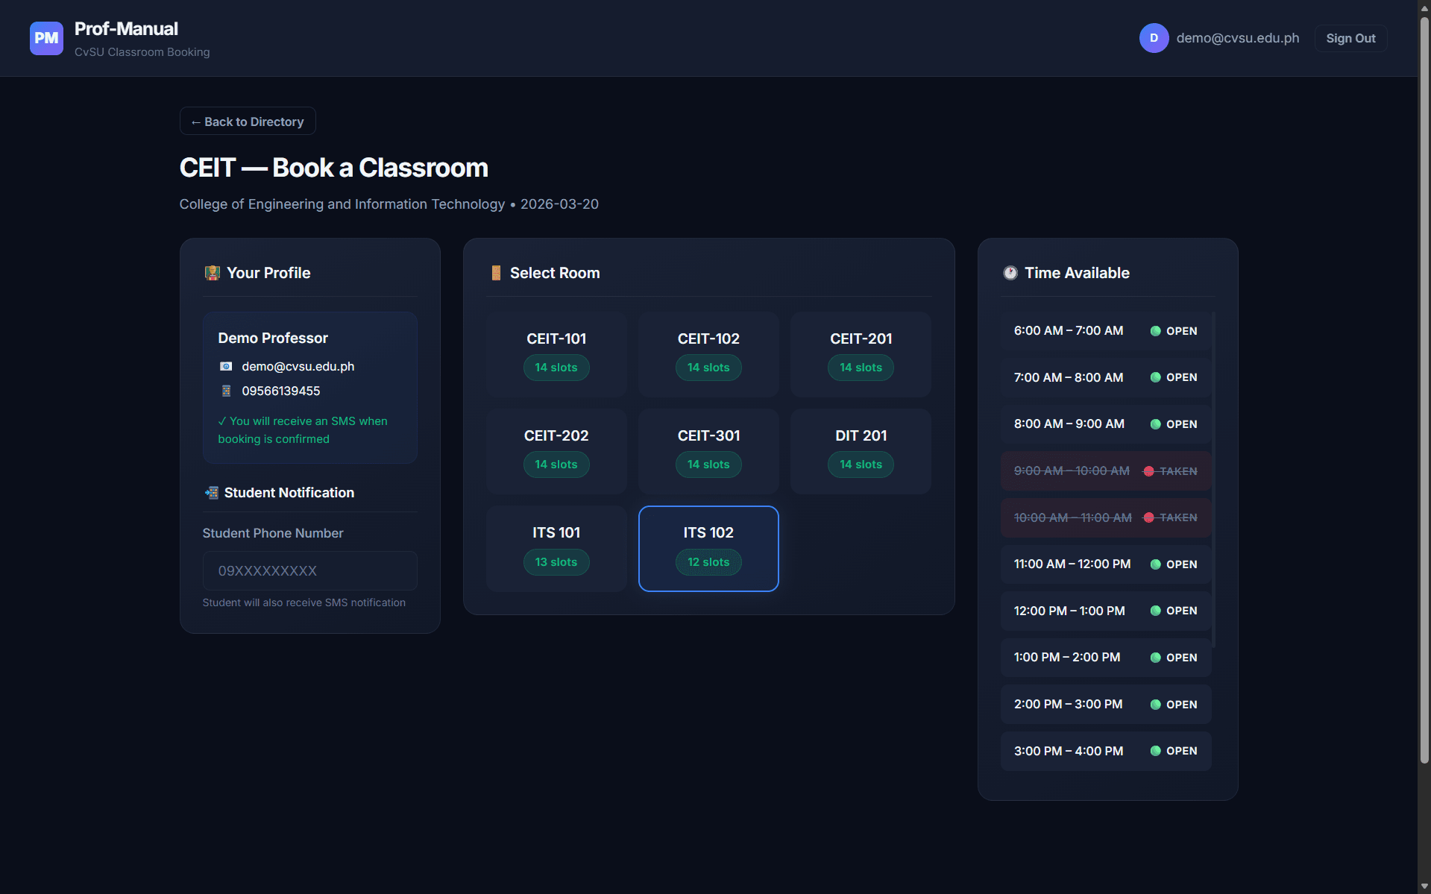Click the email icon in profile card
This screenshot has width=1431, height=894.
226,366
